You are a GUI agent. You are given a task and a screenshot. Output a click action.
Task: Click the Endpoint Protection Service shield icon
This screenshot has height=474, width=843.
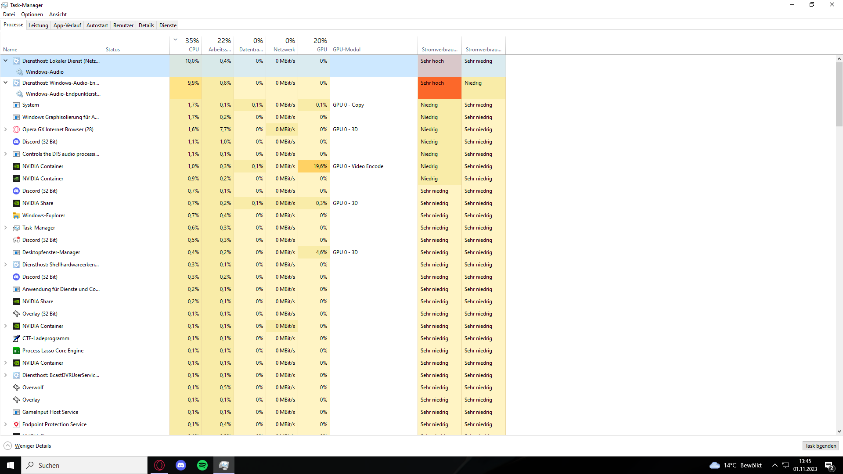point(16,424)
